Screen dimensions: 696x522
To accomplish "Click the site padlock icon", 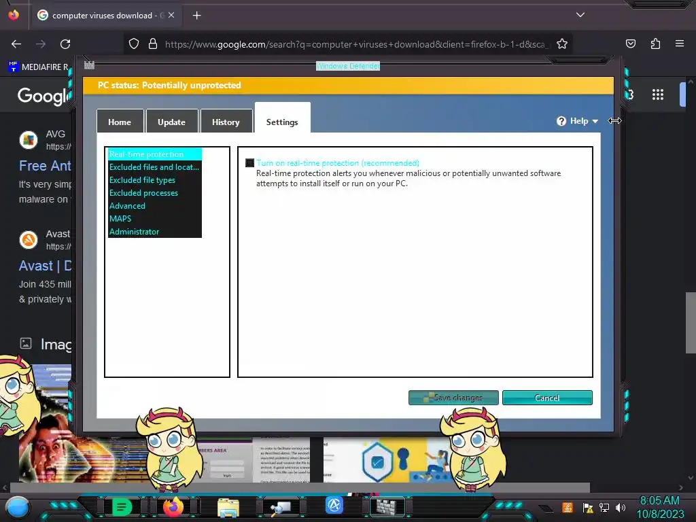I will coord(153,44).
